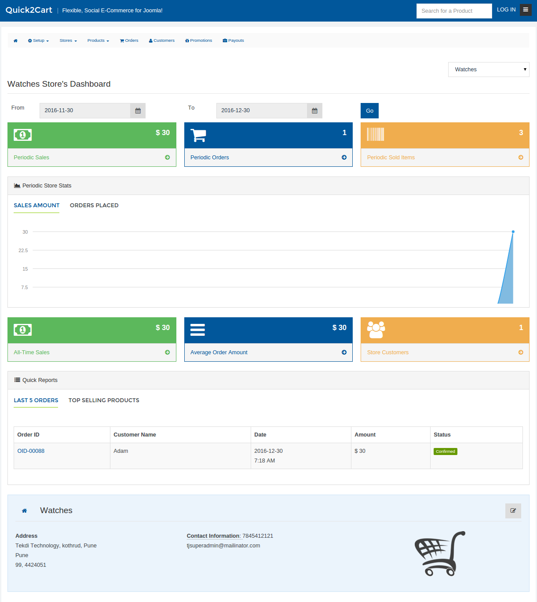The height and width of the screenshot is (602, 537).
Task: Click the Quick2Cart logo link
Action: click(x=29, y=10)
